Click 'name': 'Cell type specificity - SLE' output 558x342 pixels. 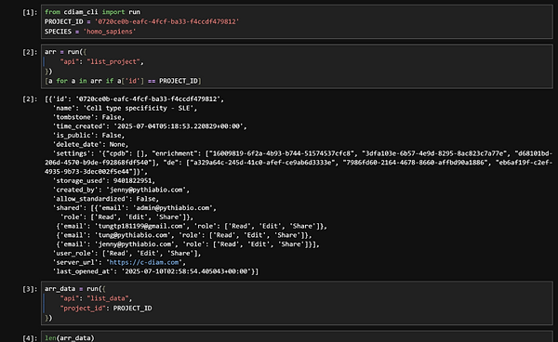pyautogui.click(x=125, y=108)
